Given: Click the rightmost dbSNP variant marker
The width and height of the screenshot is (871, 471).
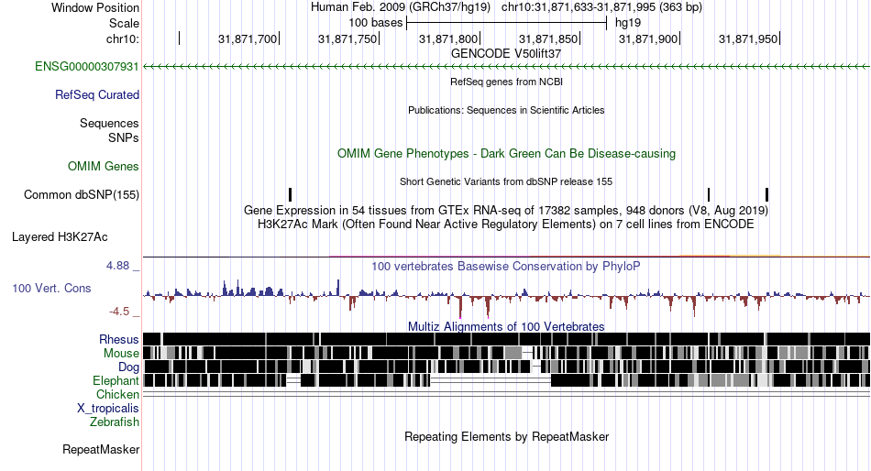Looking at the screenshot, I should (766, 194).
